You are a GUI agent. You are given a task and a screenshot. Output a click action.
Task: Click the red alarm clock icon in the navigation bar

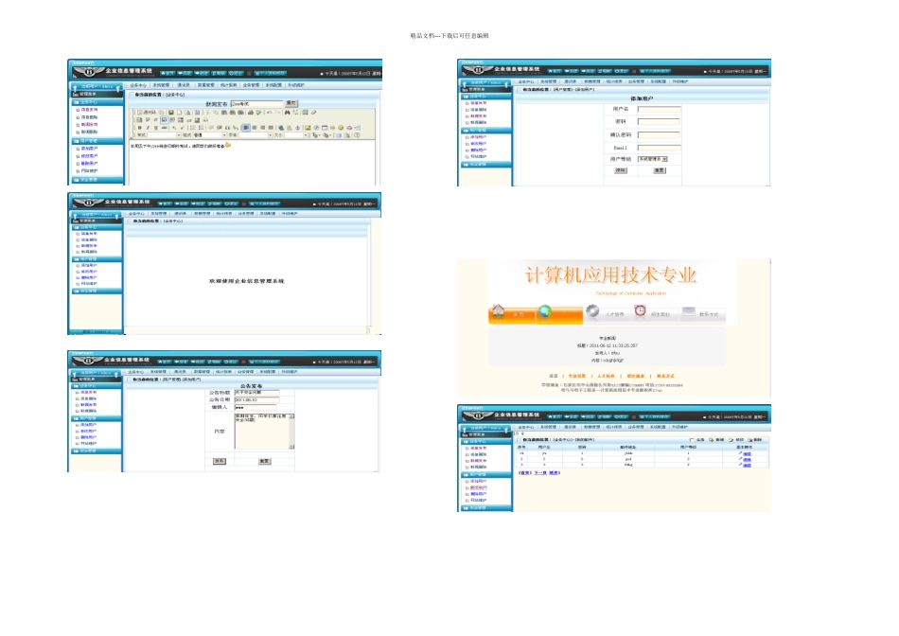640,310
